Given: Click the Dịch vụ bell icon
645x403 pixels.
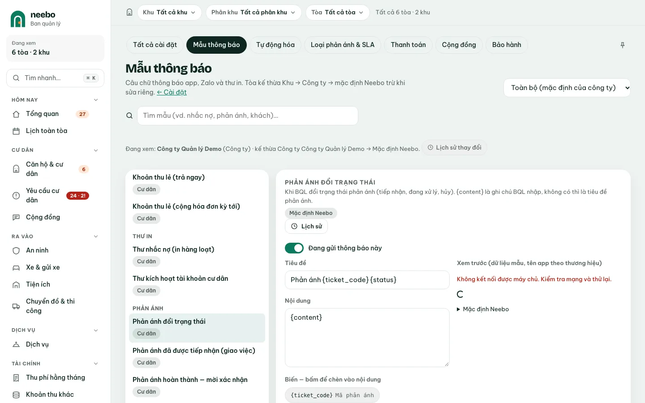Looking at the screenshot, I should pyautogui.click(x=16, y=345).
